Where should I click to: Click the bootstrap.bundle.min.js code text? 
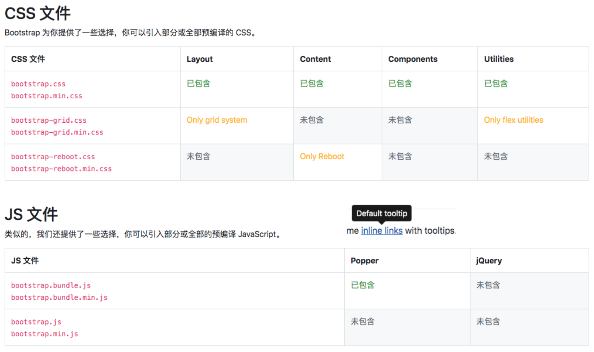point(59,298)
